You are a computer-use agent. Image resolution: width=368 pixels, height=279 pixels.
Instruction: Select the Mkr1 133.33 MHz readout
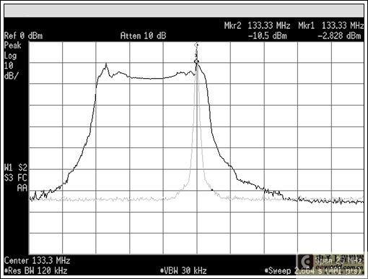coord(330,25)
